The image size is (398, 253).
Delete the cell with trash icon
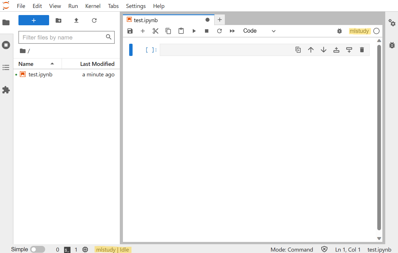tap(362, 50)
